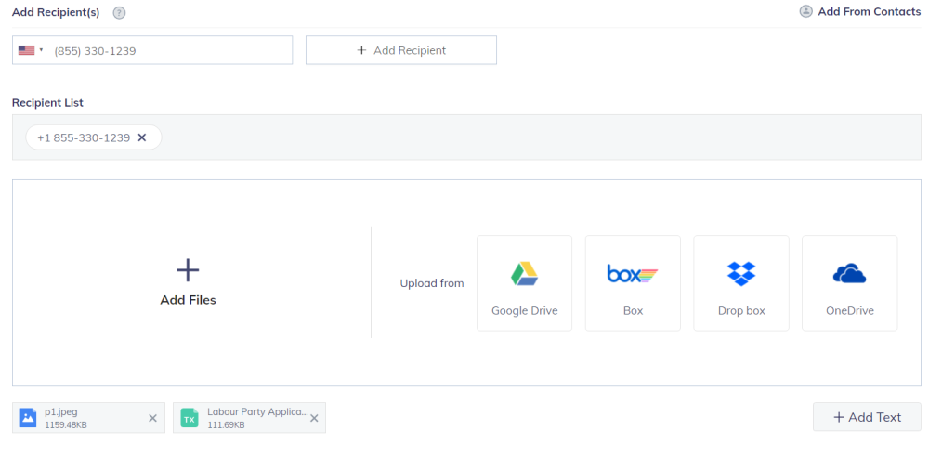Click the Add Files label

click(x=188, y=300)
